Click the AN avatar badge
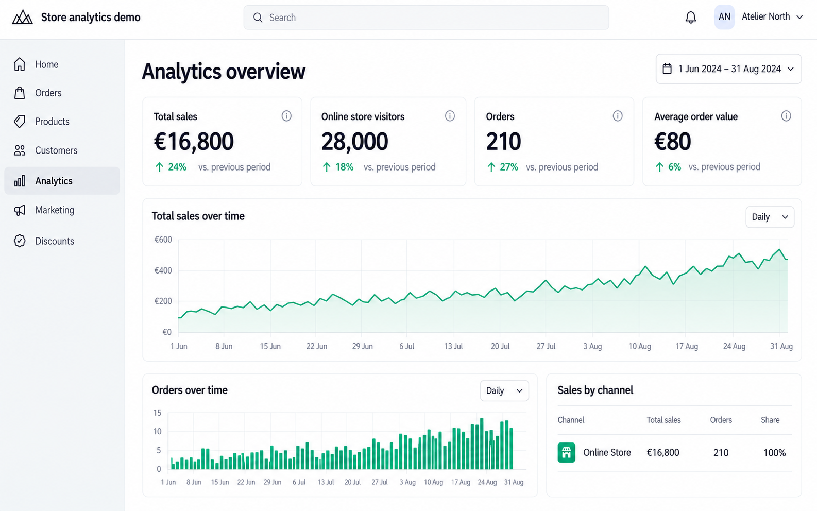The width and height of the screenshot is (817, 511). coord(724,17)
